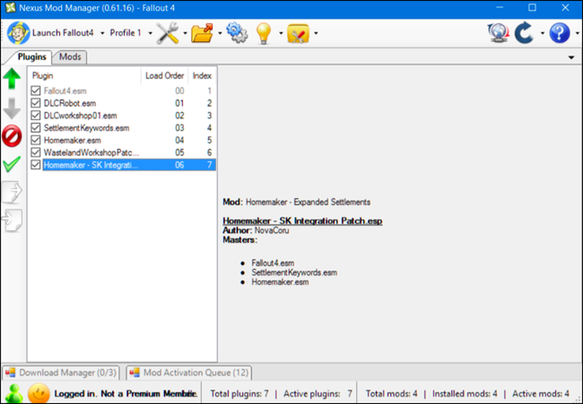Viewport: 583px width, 404px height.
Task: Uncheck the DLCRobot.esm plugin checkbox
Action: click(36, 103)
